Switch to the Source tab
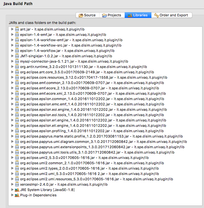 (x=87, y=15)
